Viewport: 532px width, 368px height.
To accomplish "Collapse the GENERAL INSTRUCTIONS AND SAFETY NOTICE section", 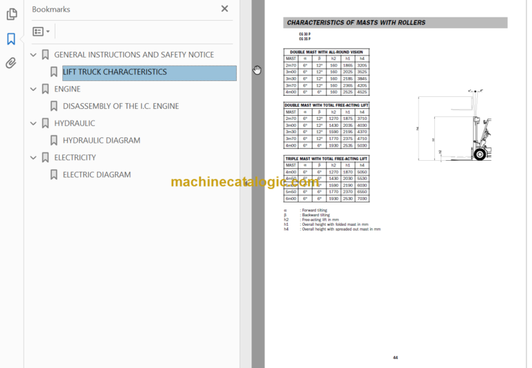I will click(33, 55).
